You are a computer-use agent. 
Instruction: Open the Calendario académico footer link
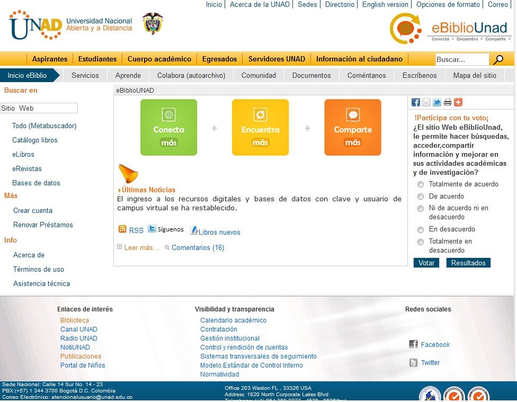233,320
